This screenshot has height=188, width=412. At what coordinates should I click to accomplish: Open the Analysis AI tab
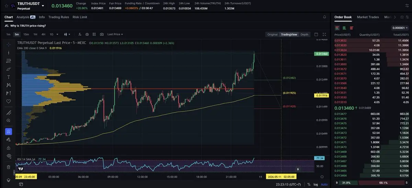coord(26,17)
